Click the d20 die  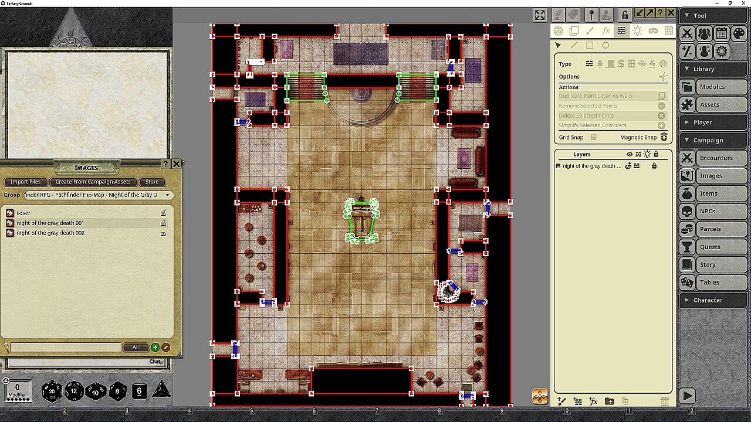52,391
